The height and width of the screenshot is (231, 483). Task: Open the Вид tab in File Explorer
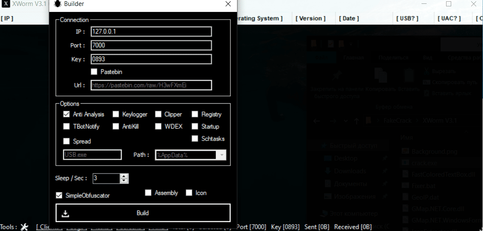point(427,58)
